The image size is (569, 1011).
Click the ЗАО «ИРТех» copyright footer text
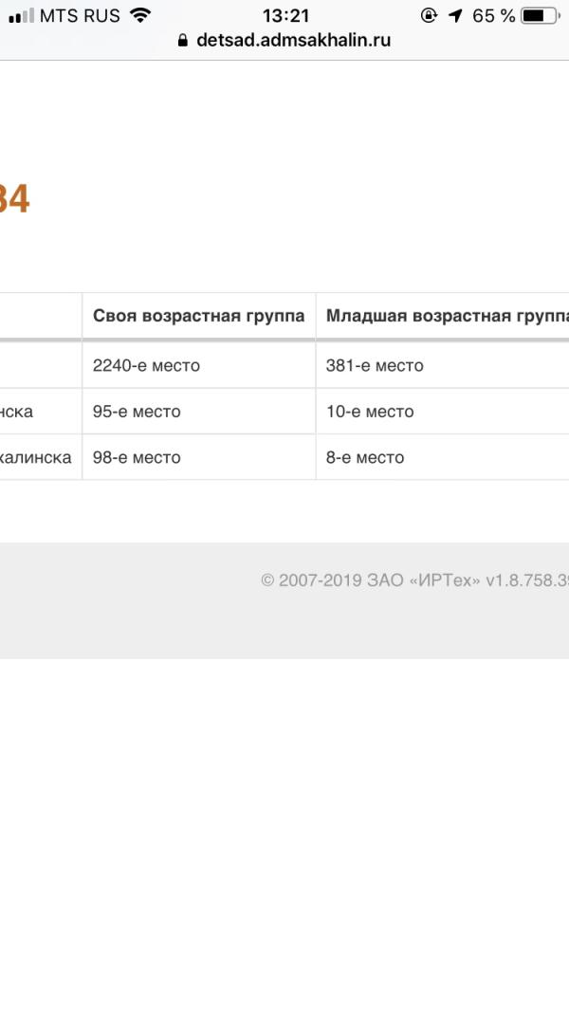coord(414,579)
